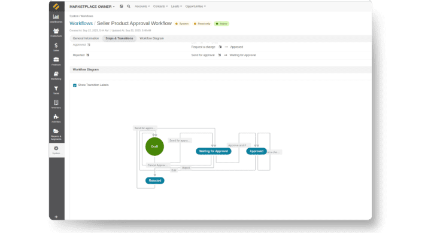Click the search magnifier icon
The image size is (431, 233).
pos(128,7)
